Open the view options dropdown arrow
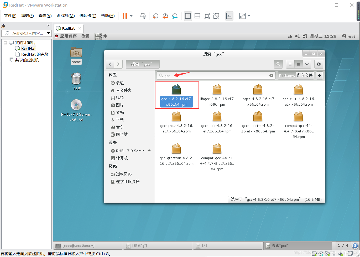This screenshot has width=360, height=257. point(307,64)
